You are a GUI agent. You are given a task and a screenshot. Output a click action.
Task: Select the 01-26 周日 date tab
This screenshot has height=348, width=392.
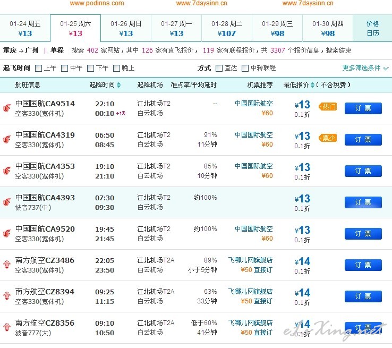pyautogui.click(x=126, y=28)
